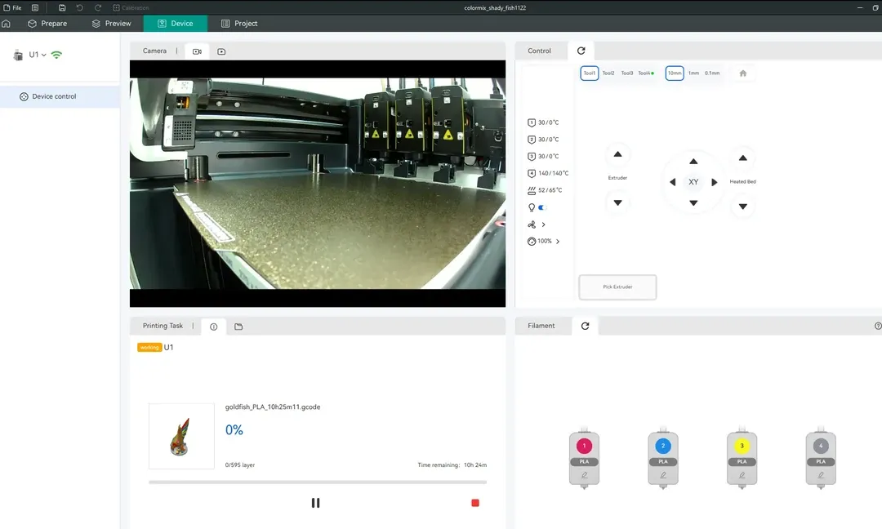Viewport: 882px width, 529px height.
Task: Pause the current print job
Action: pos(315,503)
